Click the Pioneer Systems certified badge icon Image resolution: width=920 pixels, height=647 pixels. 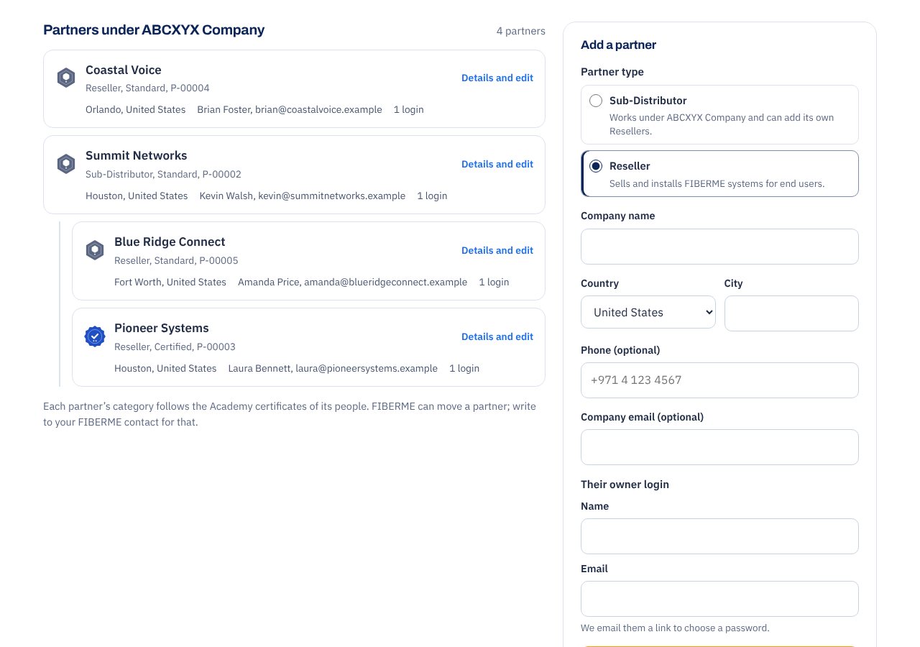click(95, 336)
